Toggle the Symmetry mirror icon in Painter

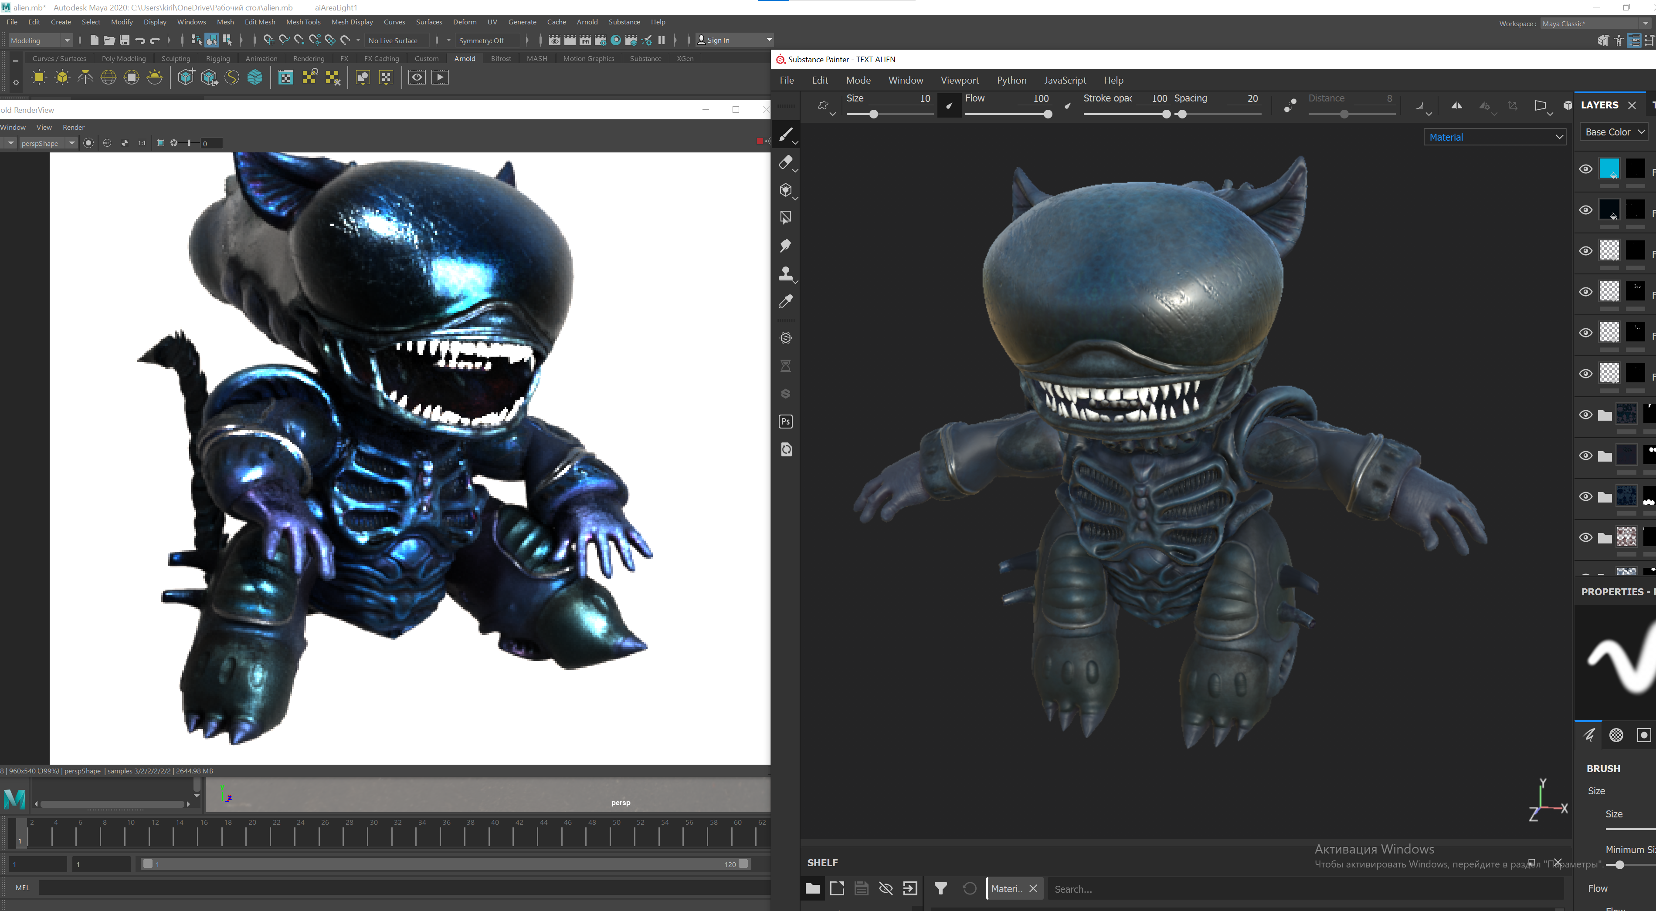coord(1457,106)
